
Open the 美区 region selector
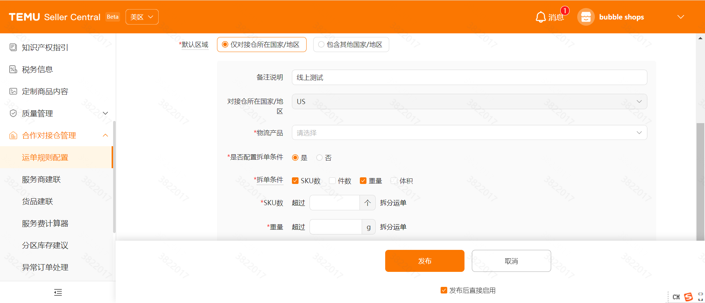[142, 17]
